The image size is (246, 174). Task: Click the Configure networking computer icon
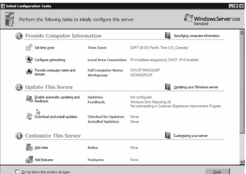pos(29,60)
